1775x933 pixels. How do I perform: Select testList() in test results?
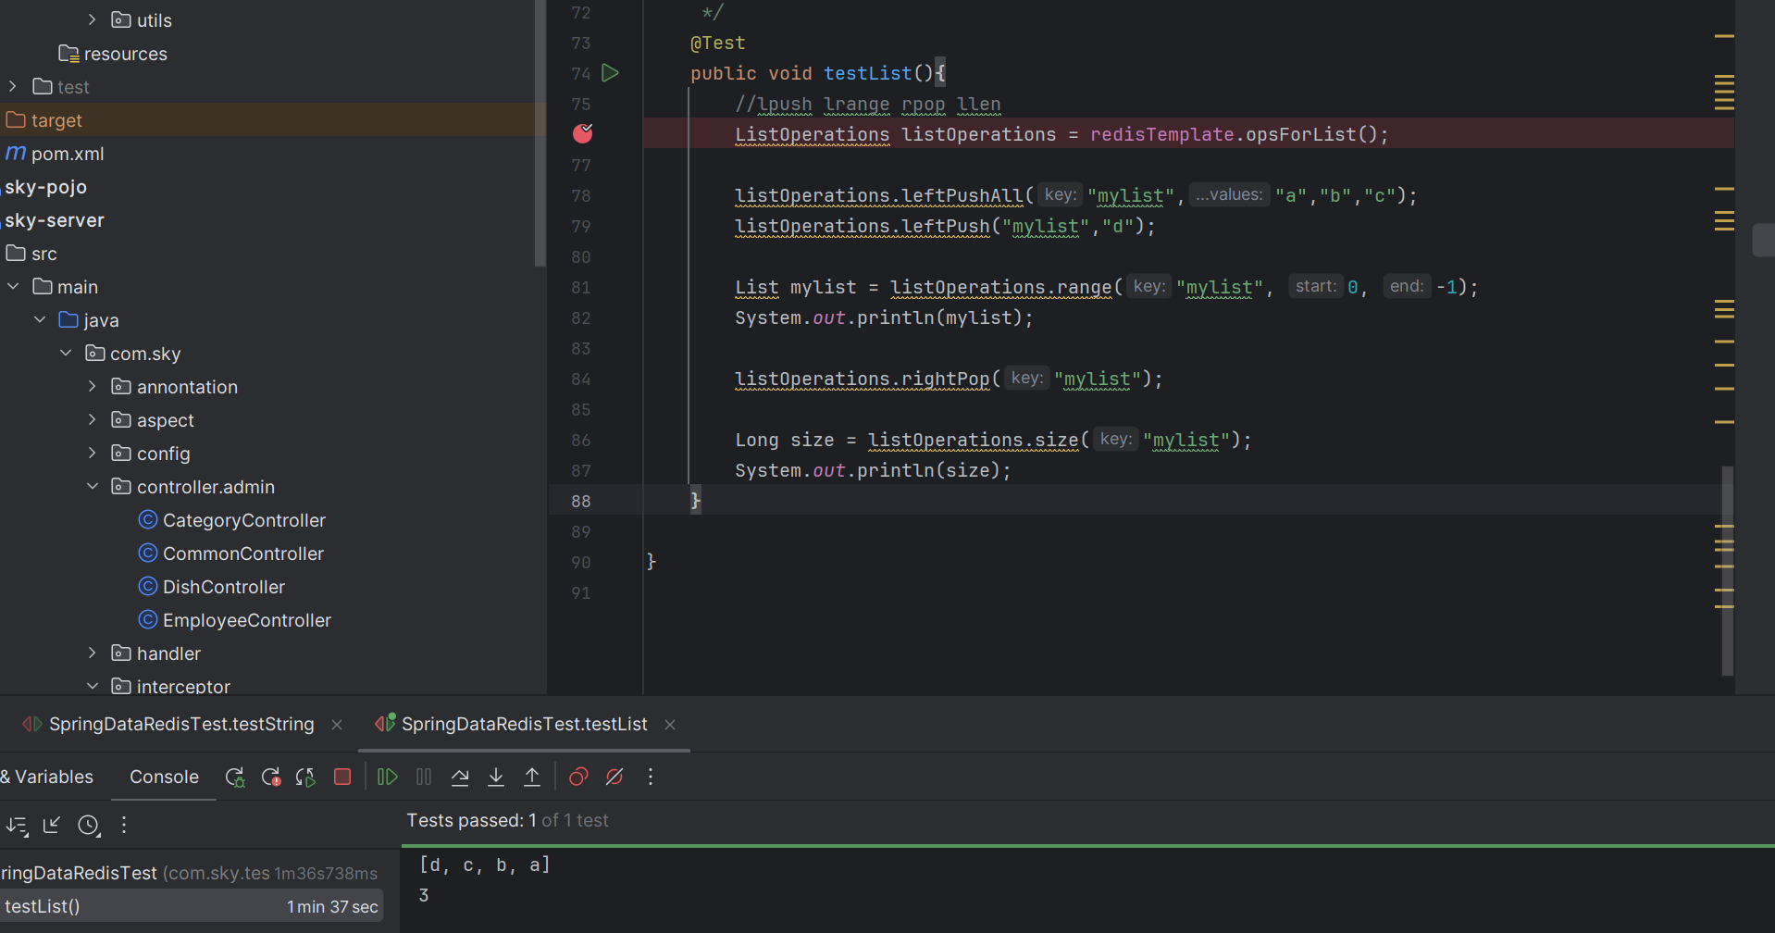[x=192, y=907]
